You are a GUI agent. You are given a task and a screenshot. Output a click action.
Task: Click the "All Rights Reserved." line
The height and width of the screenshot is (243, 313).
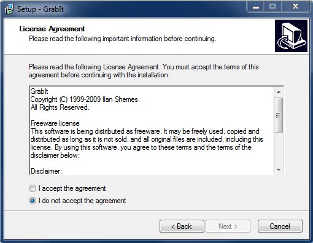[60, 107]
